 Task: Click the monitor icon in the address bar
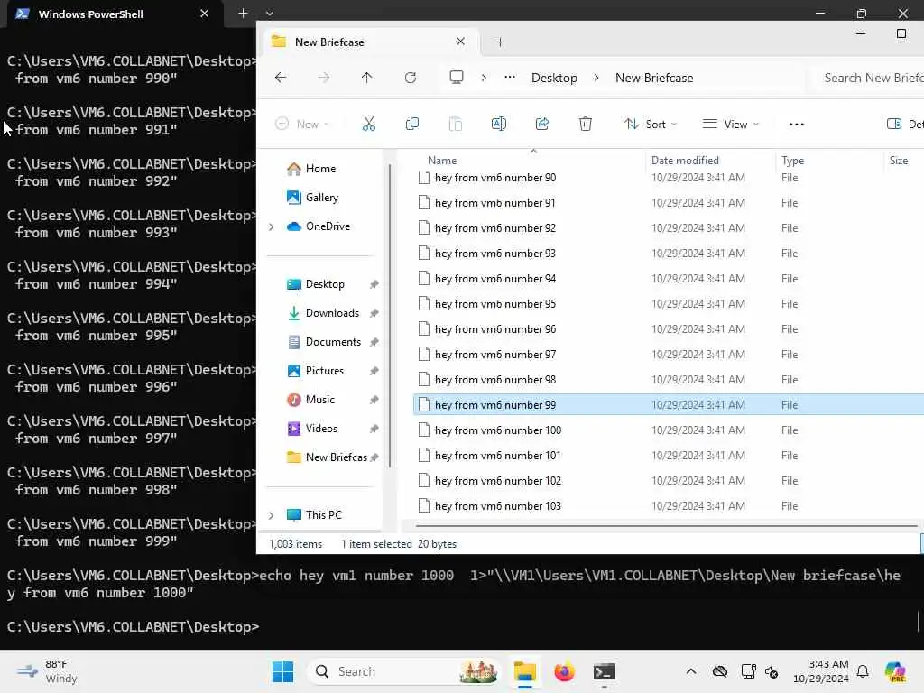[x=456, y=78]
